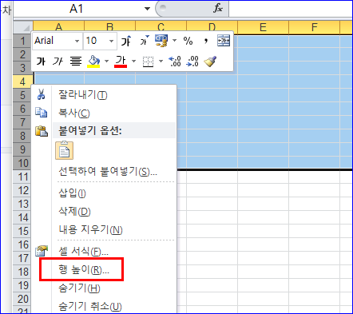
Task: Open font color dropdown arrow
Action: click(x=133, y=62)
